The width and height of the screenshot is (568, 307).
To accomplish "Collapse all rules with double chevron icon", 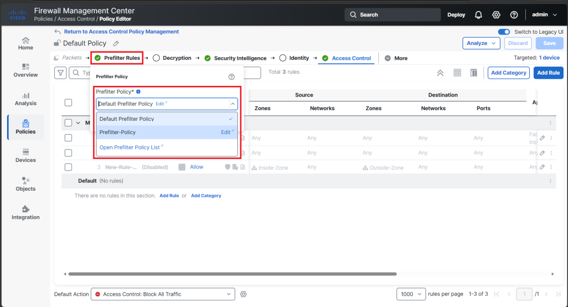I will tap(440, 73).
